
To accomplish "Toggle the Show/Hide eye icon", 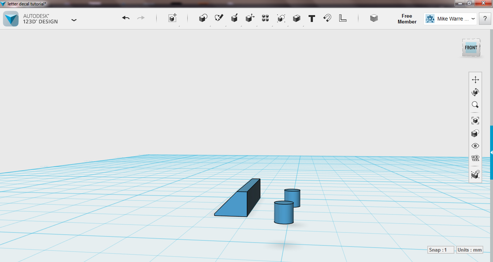I will click(x=475, y=146).
